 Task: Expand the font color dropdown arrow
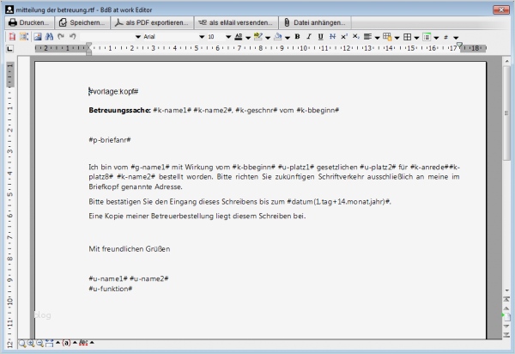[248, 38]
